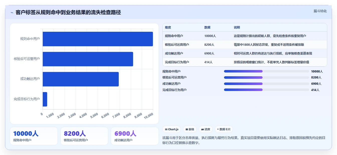This screenshot has height=155, width=337.
Task: Click the footer paragraph starting 该漏斗用于区分名单质量
Action: tap(244, 140)
